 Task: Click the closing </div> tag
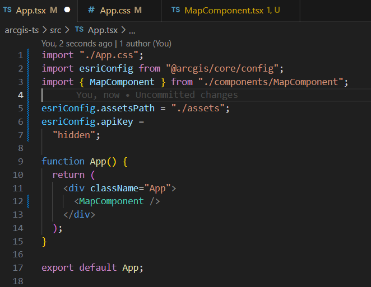click(x=79, y=215)
